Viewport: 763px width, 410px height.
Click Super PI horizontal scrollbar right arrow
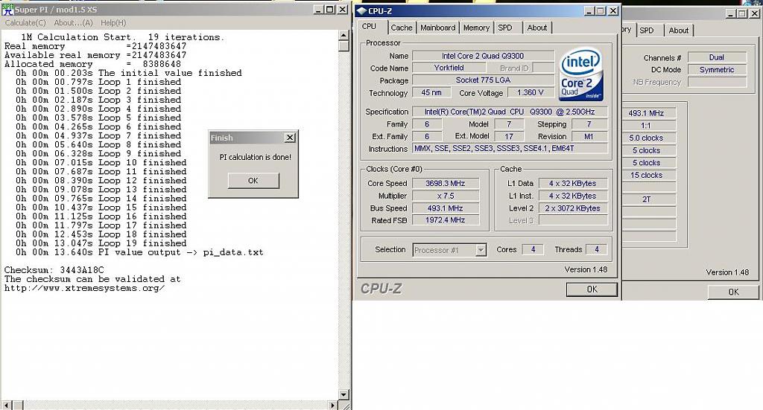pos(333,405)
